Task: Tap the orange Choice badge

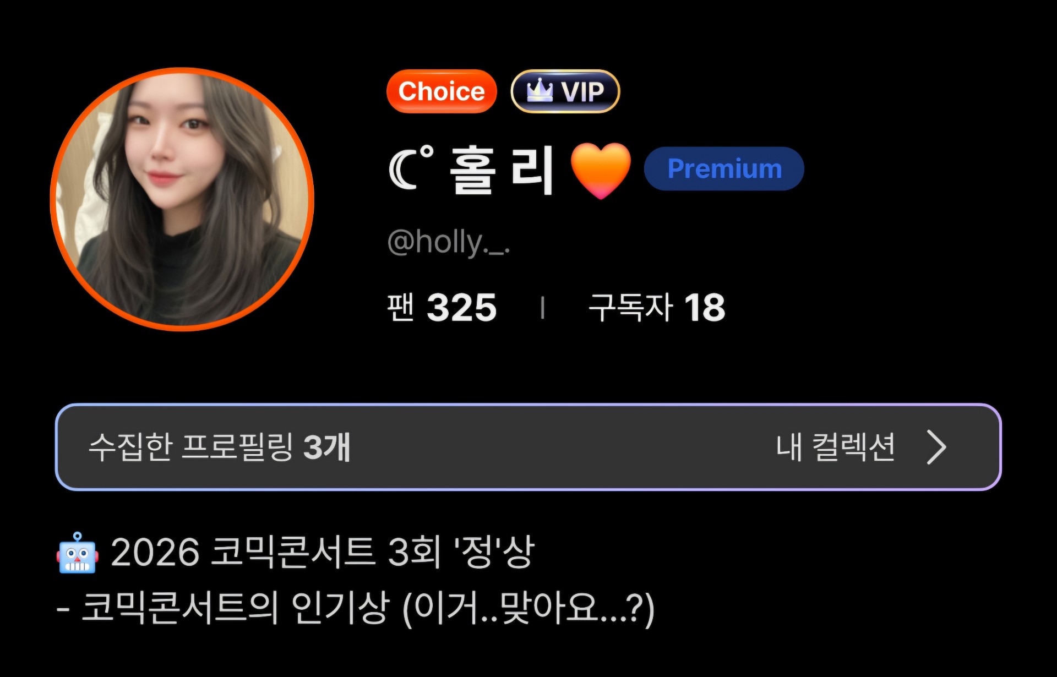Action: click(x=442, y=91)
